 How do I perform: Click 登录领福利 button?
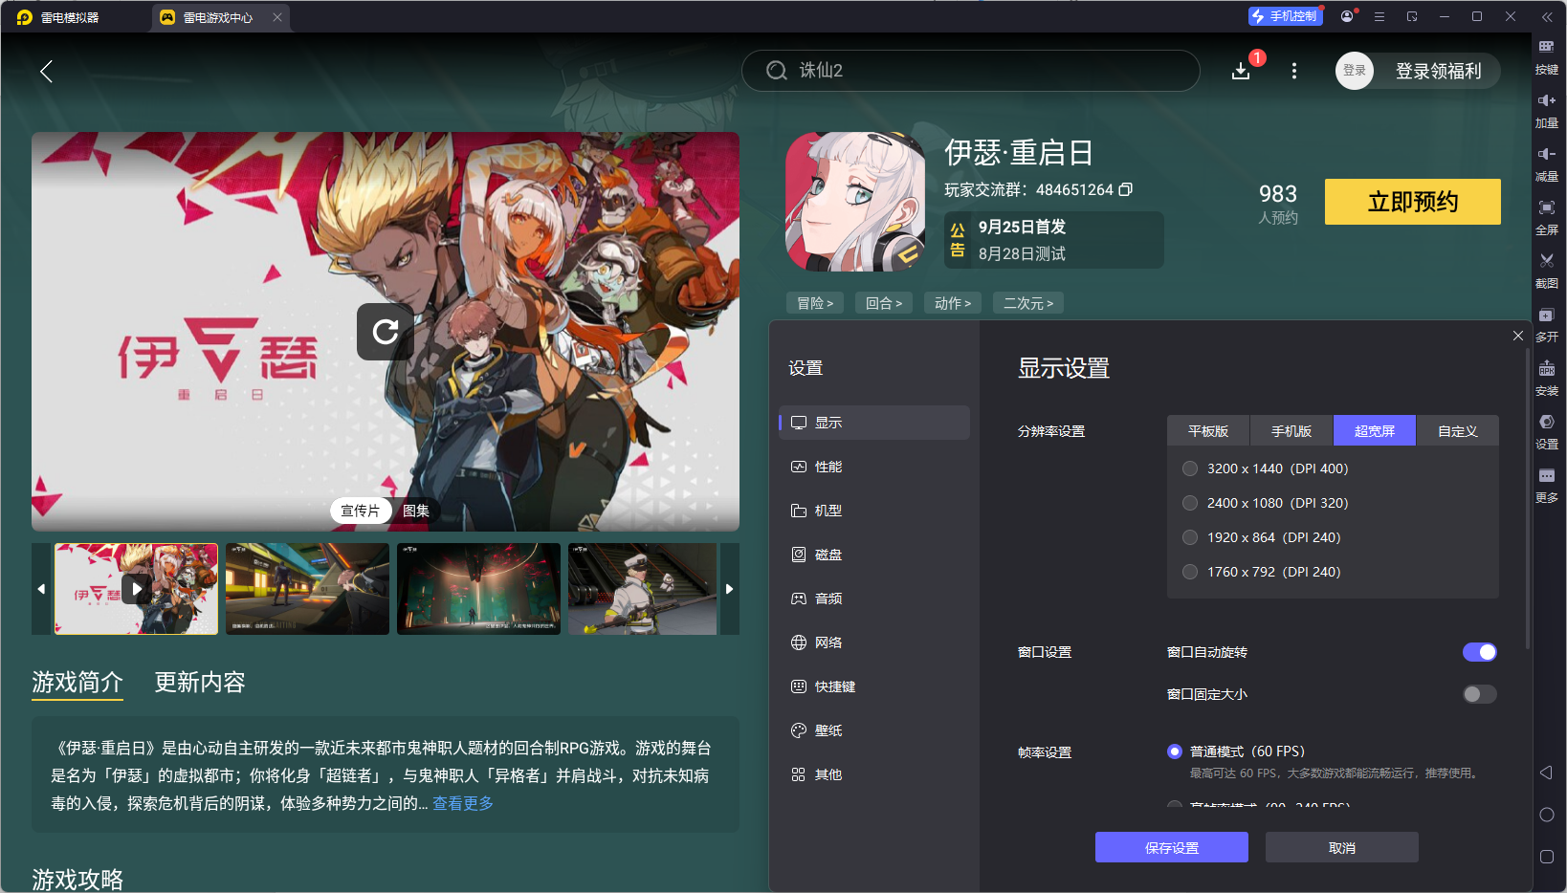pyautogui.click(x=1439, y=71)
